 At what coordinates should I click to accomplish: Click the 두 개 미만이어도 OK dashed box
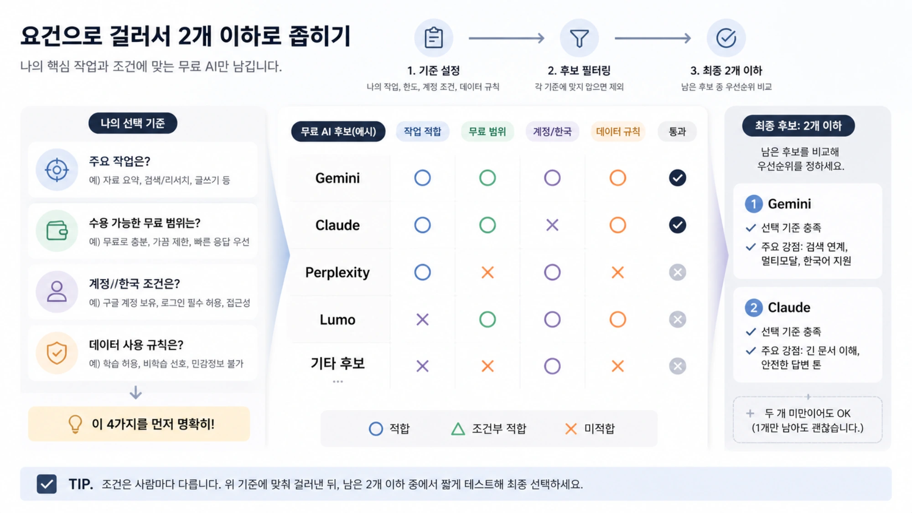808,420
